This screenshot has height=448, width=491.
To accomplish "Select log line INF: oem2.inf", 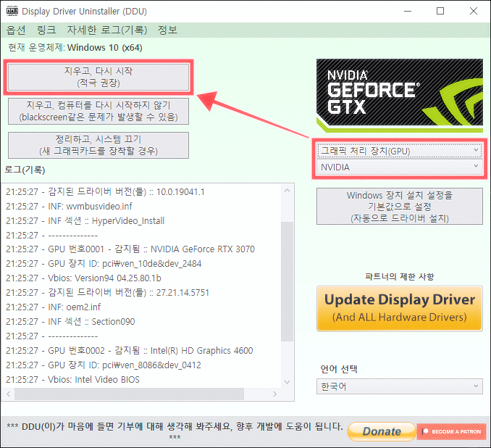I will (54, 307).
